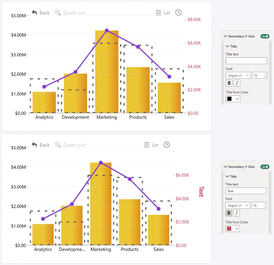Image resolution: width=274 pixels, height=265 pixels.
Task: Select the Marketing bar in top chart
Action: pyautogui.click(x=107, y=72)
